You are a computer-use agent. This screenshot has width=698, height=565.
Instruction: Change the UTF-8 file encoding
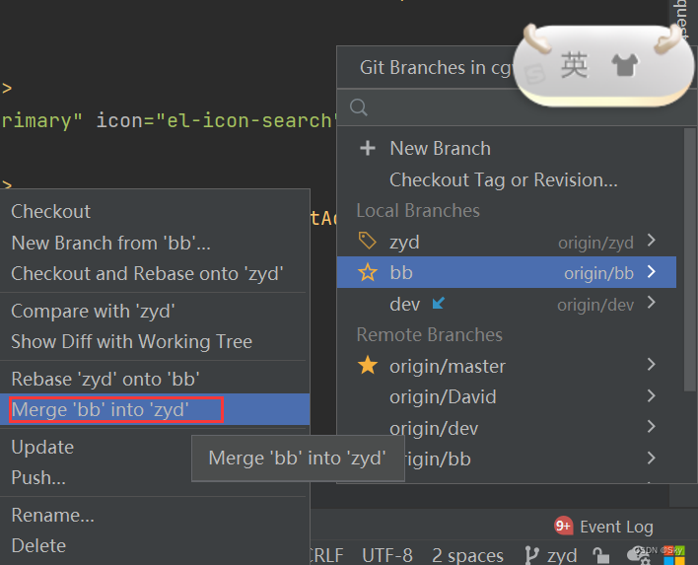pyautogui.click(x=387, y=555)
